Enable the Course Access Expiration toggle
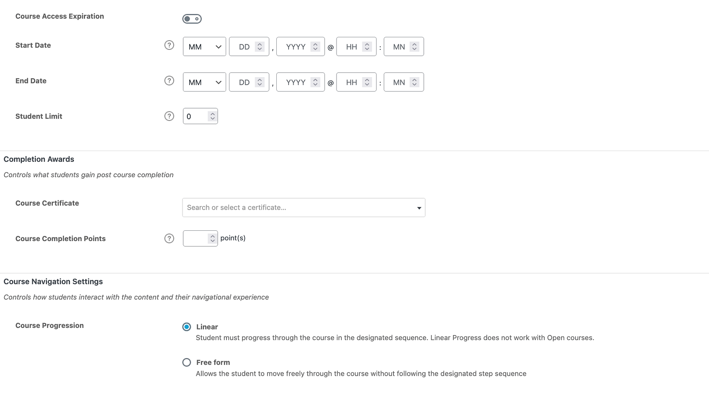 pos(192,19)
